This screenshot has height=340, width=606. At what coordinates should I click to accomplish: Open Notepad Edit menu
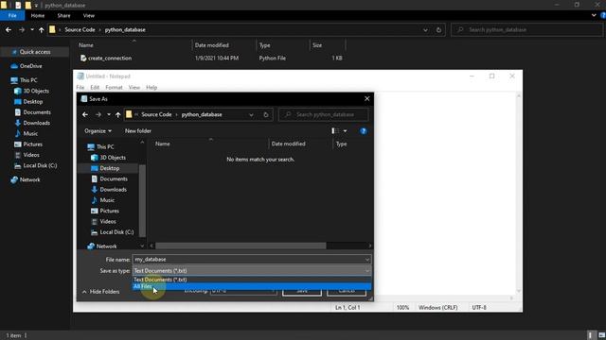95,88
